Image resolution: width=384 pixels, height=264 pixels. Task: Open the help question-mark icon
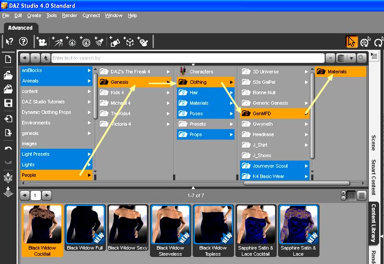23,41
